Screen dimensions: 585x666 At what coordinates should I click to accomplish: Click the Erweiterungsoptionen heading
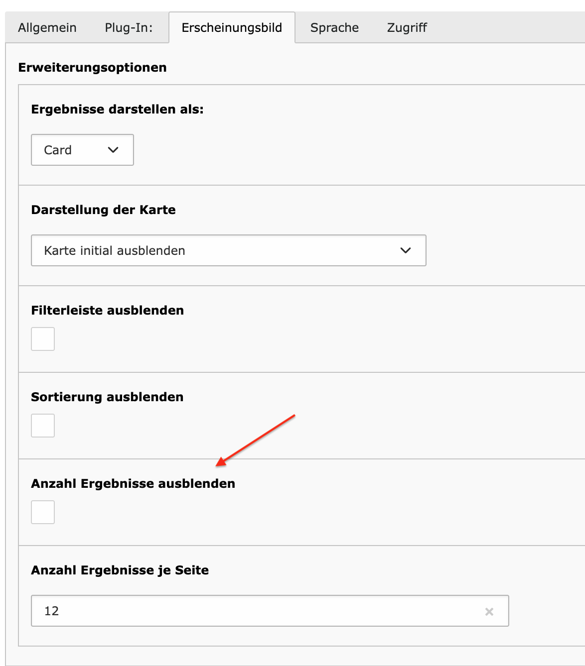click(93, 67)
